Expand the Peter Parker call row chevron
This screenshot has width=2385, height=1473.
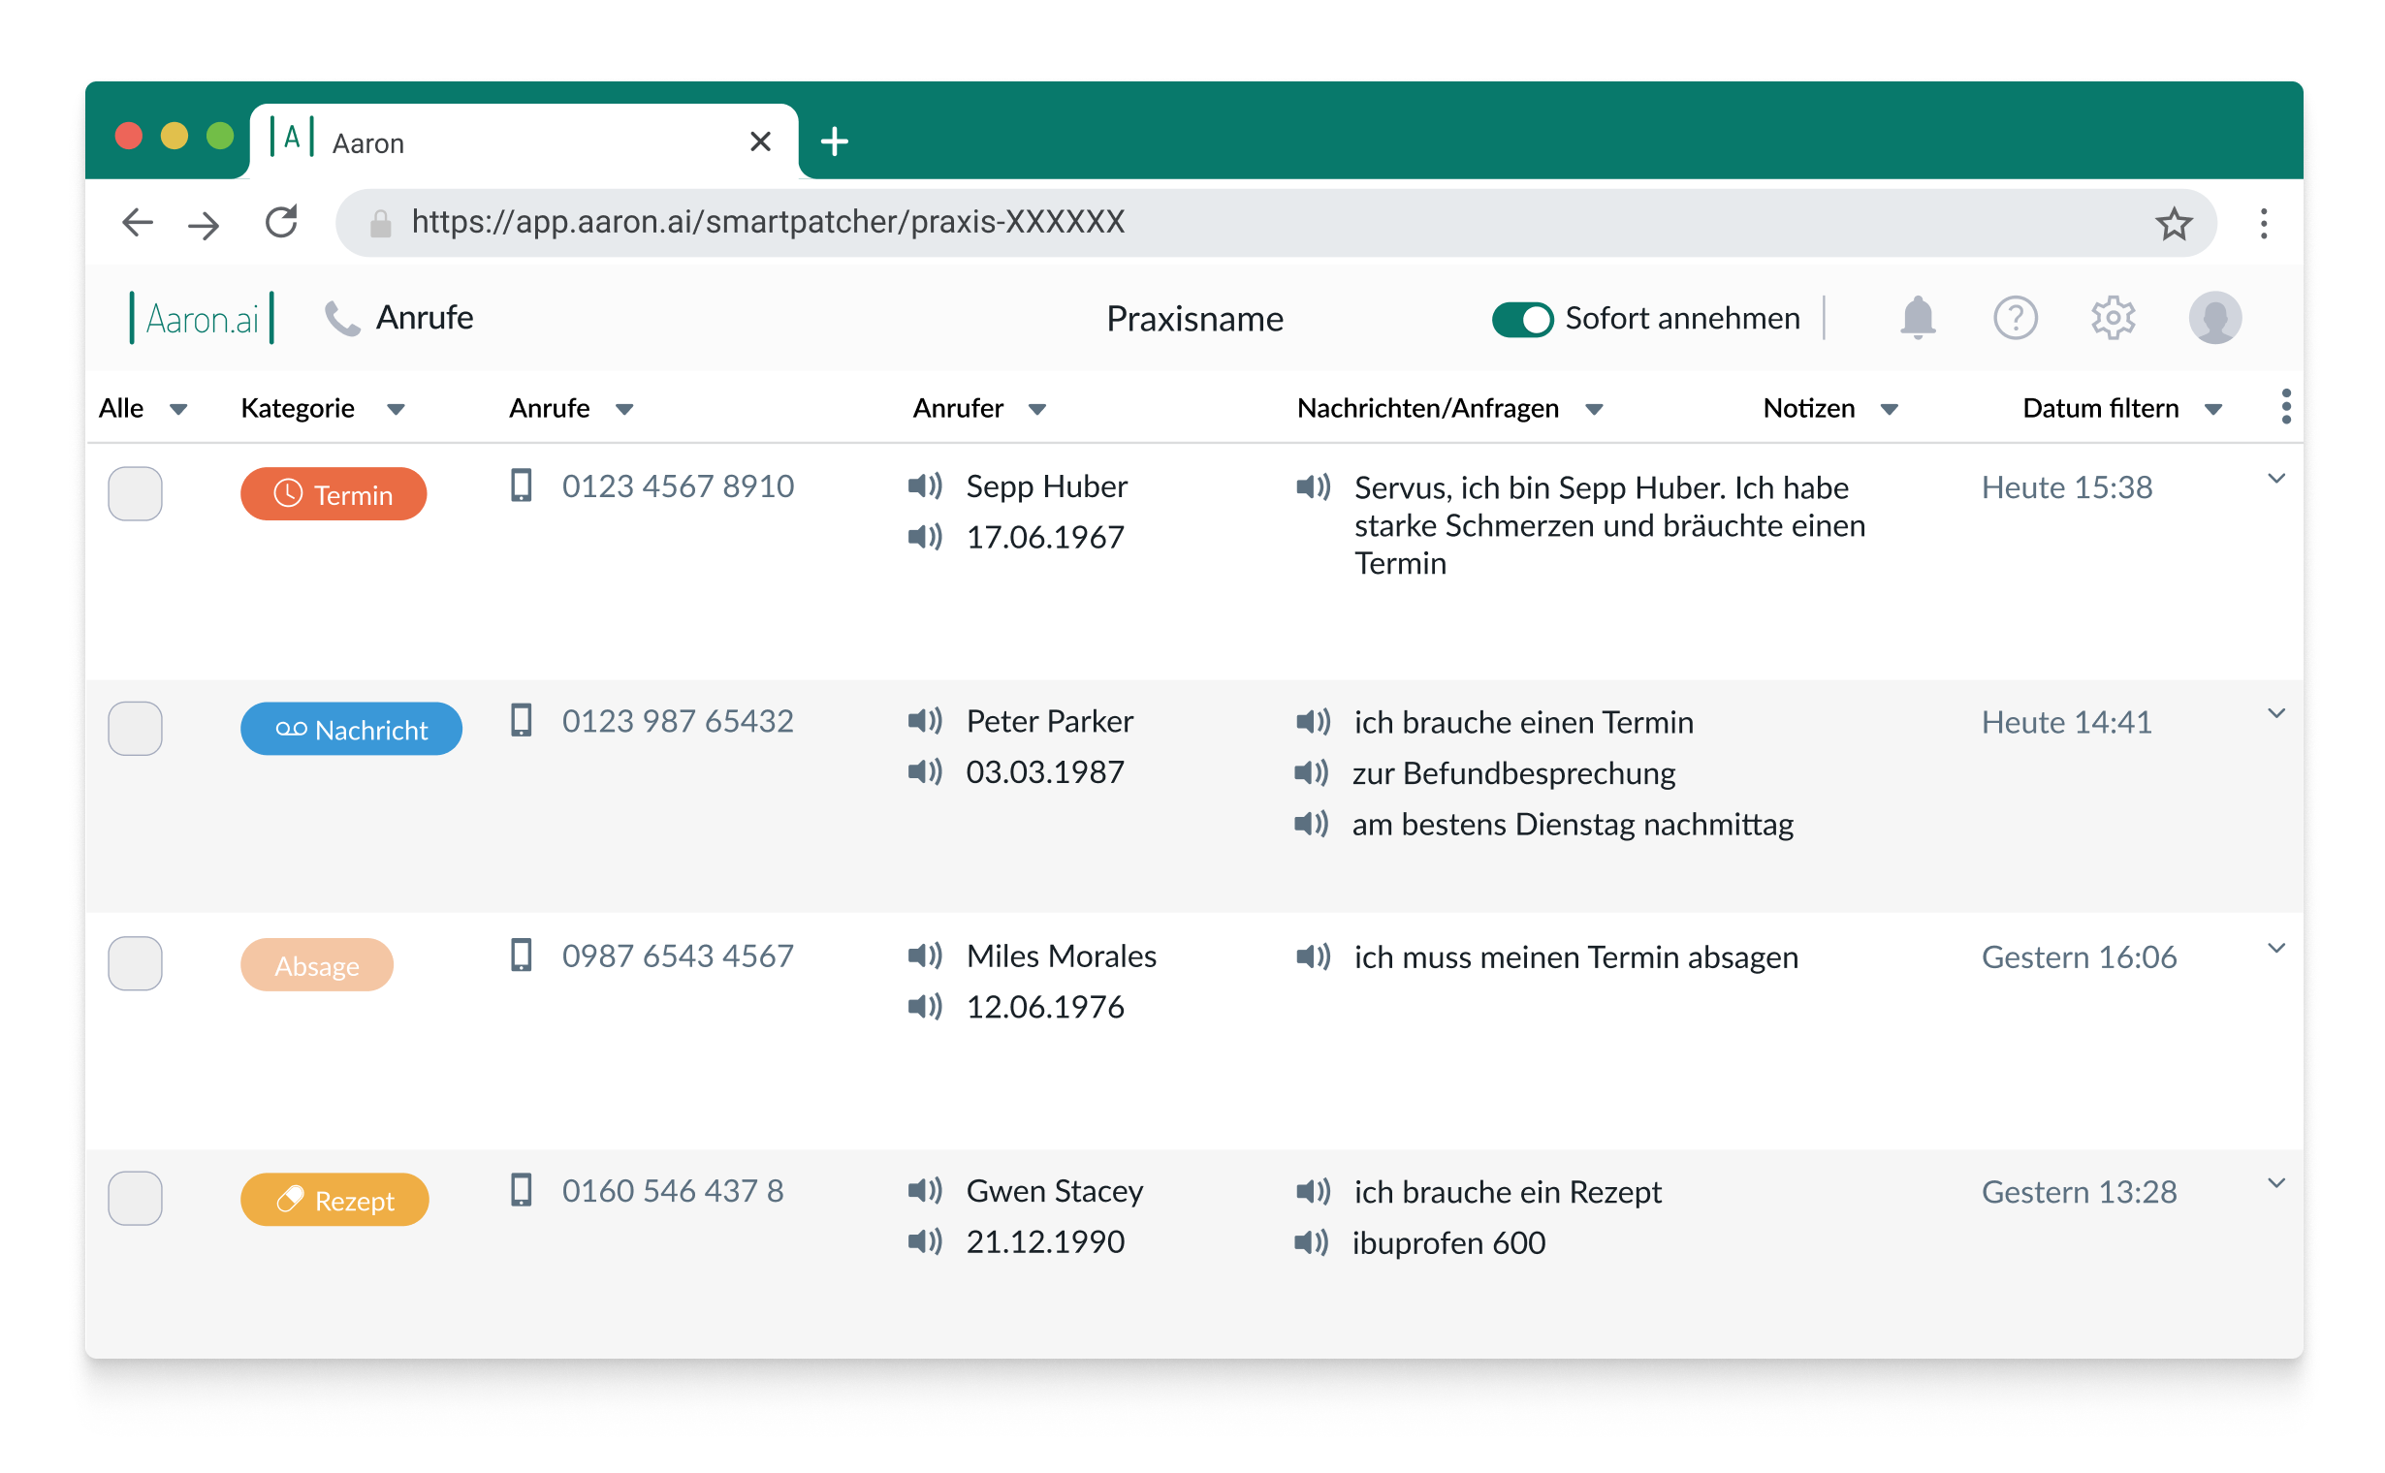click(2274, 713)
